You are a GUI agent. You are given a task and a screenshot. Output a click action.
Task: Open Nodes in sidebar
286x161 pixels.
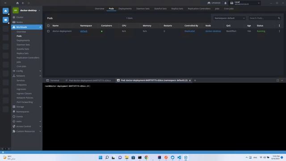[x=20, y=22]
